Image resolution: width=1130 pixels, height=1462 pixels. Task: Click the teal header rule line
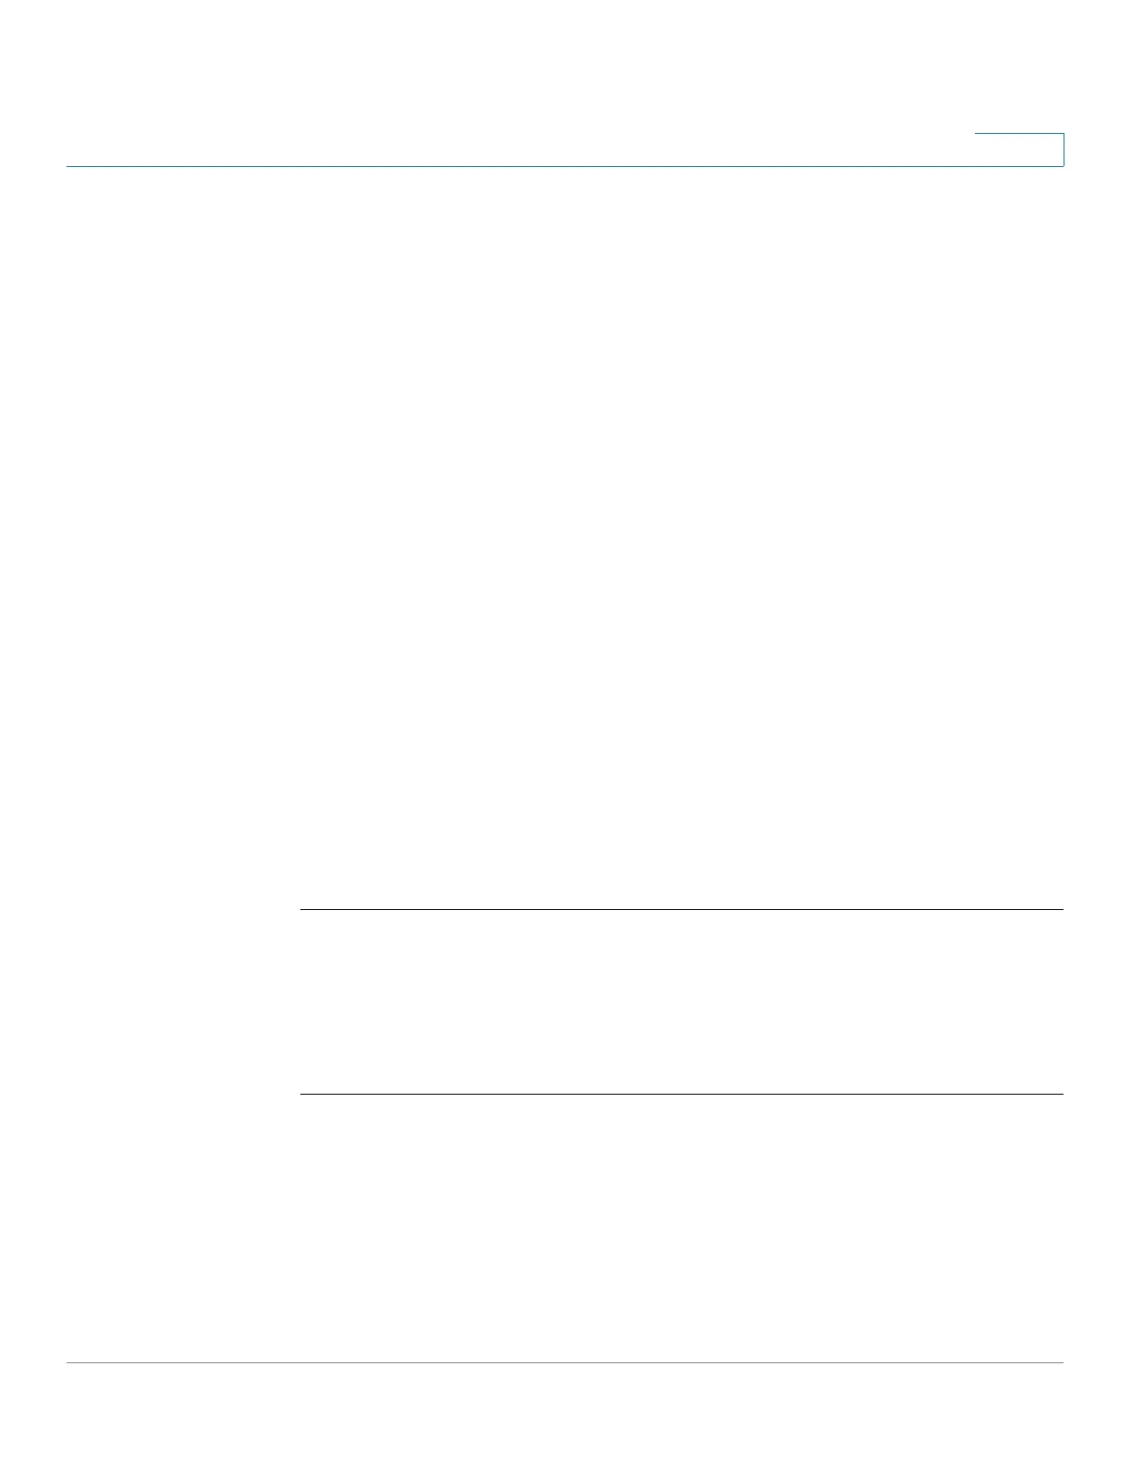565,166
